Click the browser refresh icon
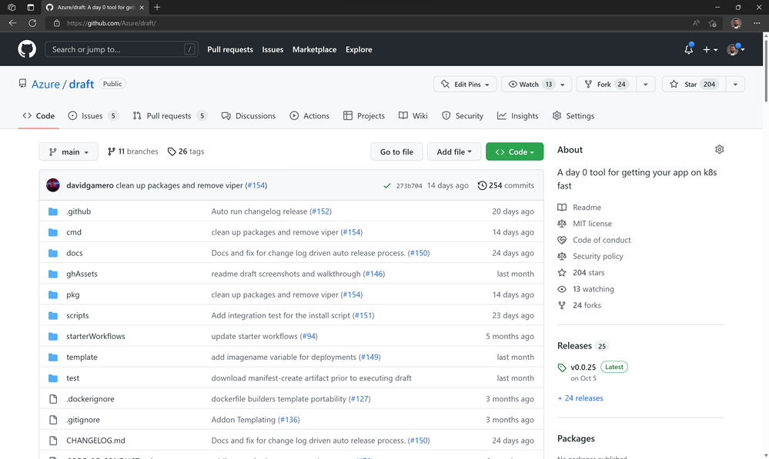The width and height of the screenshot is (769, 459). [32, 23]
